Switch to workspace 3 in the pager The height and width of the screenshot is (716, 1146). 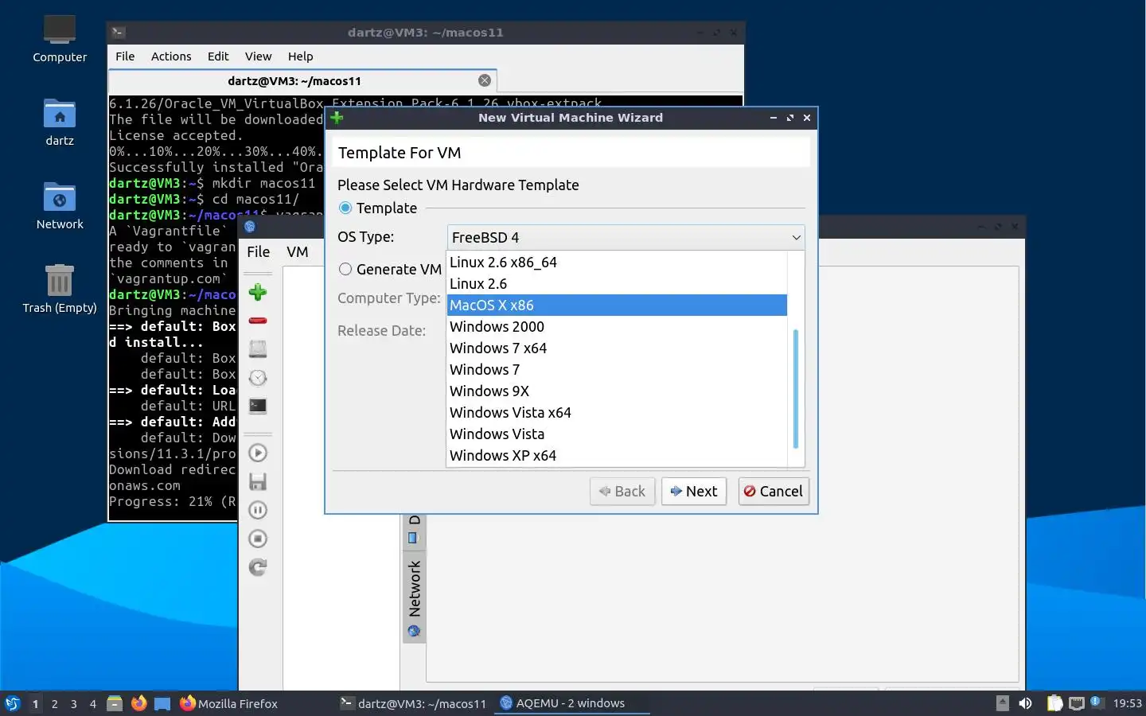pyautogui.click(x=73, y=703)
